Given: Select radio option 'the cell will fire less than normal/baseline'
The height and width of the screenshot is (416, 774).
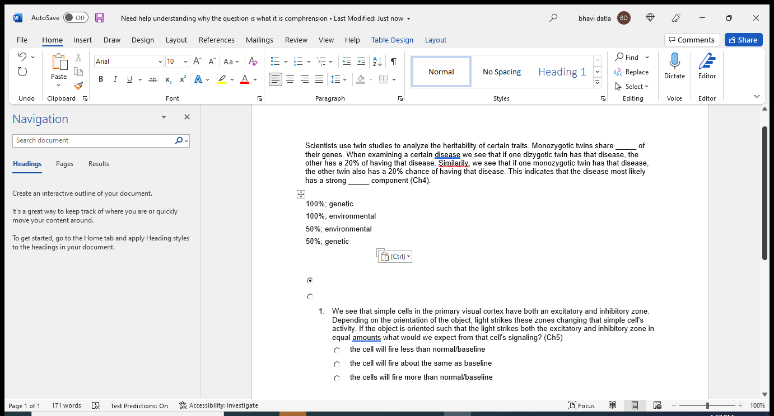Looking at the screenshot, I should 337,349.
